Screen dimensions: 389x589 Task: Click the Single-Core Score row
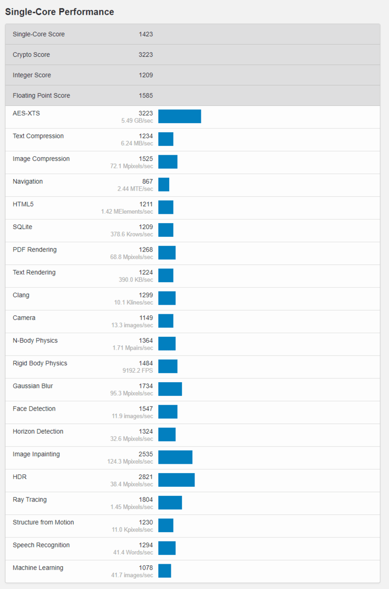click(192, 34)
